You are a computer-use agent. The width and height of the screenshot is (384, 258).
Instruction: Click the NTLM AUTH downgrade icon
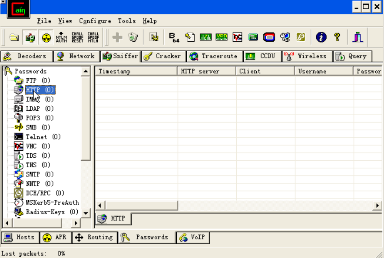[x=61, y=37]
